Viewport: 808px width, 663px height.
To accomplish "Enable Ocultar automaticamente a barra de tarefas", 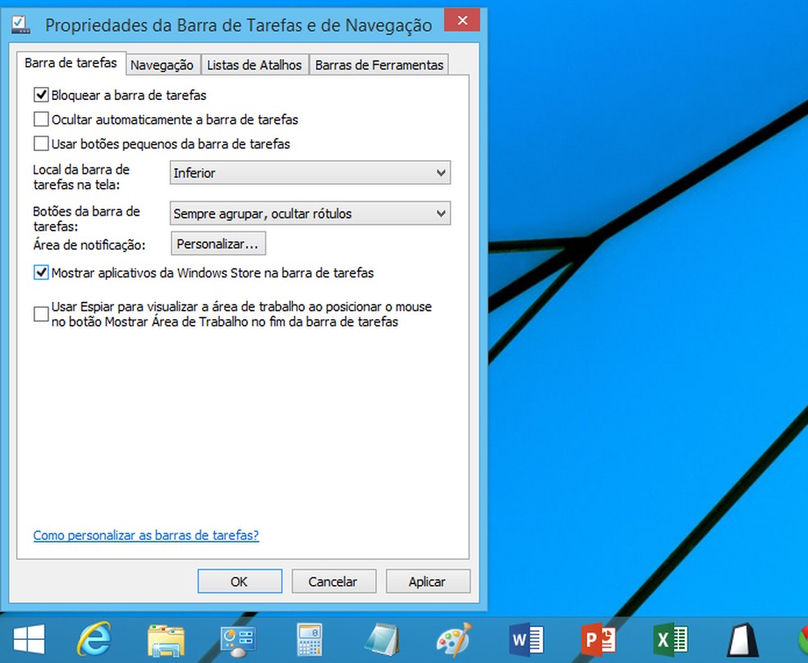I will 41,119.
